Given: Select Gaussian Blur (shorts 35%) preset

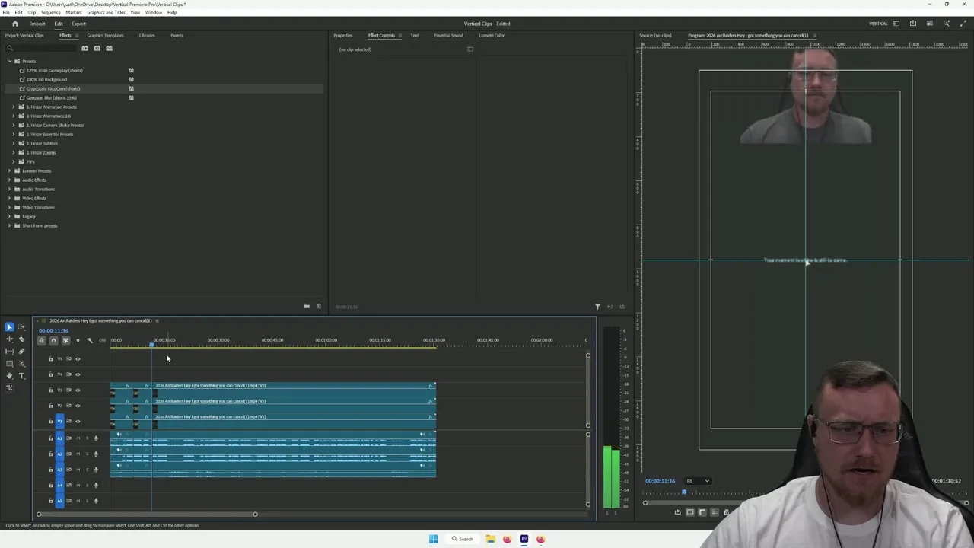Looking at the screenshot, I should click(52, 97).
